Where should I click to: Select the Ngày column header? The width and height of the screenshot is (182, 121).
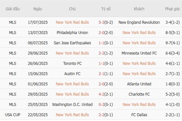coord(38,9)
